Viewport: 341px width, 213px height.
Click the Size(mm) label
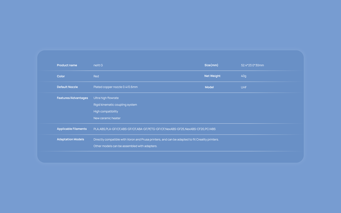click(x=211, y=65)
